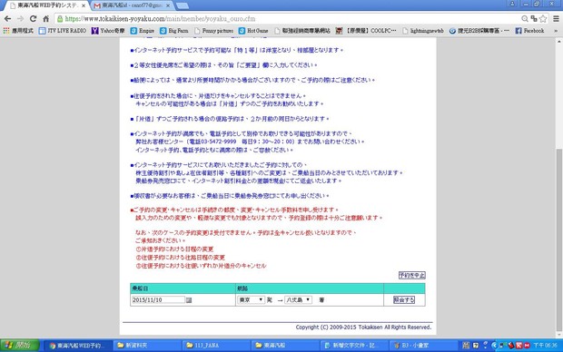Reload the page with the refresh icon
The image size is (563, 352).
pyautogui.click(x=33, y=19)
